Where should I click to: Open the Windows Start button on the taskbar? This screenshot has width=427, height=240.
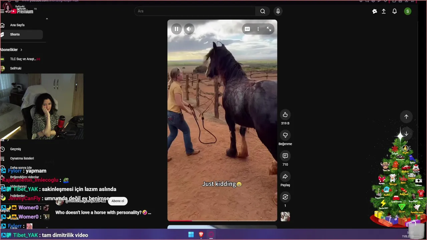pyautogui.click(x=191, y=235)
